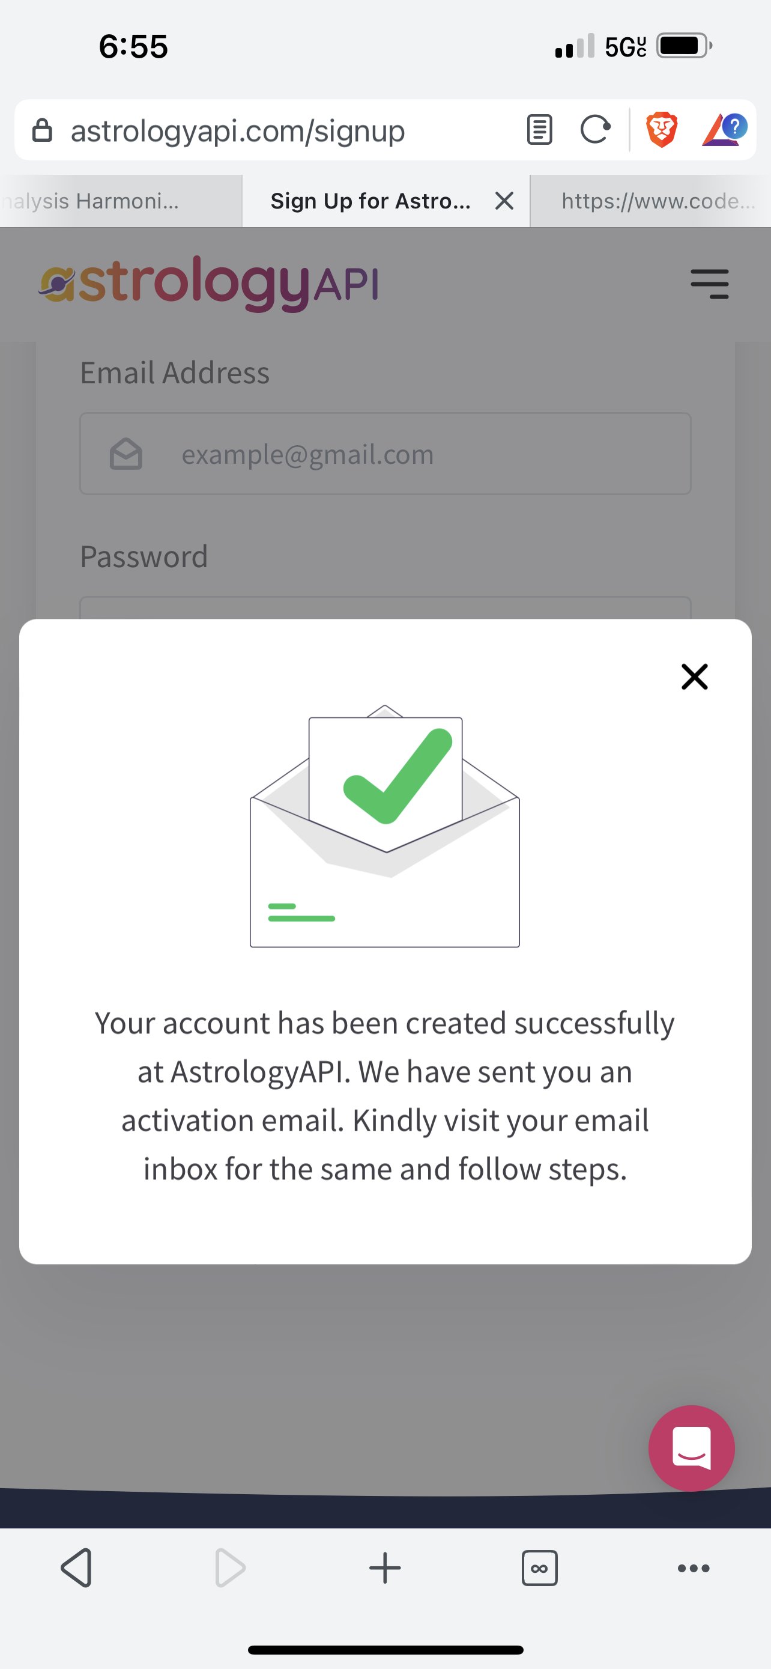Tap the lock icon beside the URL
Viewport: 771px width, 1669px height.
point(43,130)
